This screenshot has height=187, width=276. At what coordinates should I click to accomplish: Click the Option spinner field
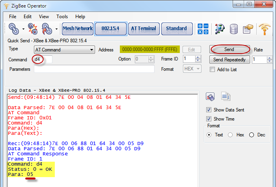click(x=145, y=59)
